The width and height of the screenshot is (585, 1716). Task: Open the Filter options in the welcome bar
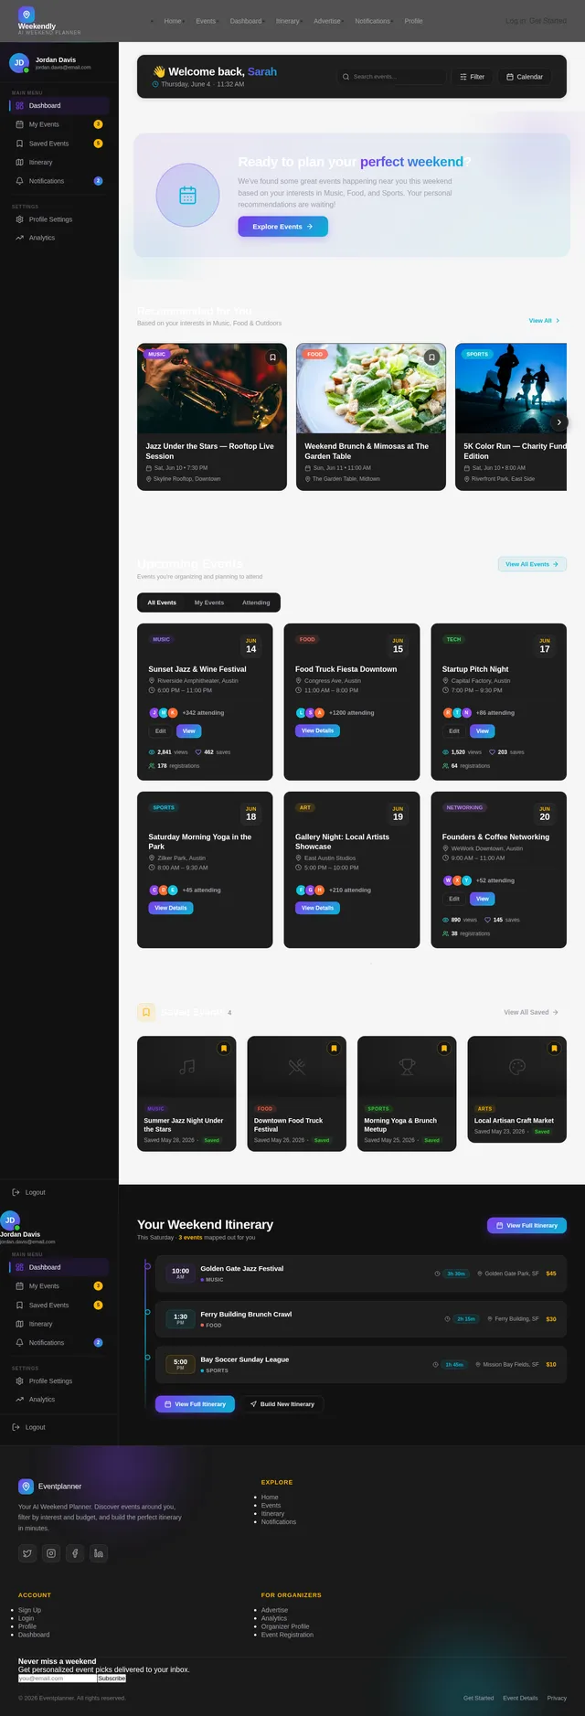coord(473,77)
